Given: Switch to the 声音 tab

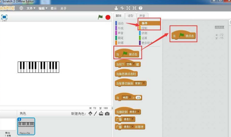Looking at the screenshot, I should (x=142, y=16).
